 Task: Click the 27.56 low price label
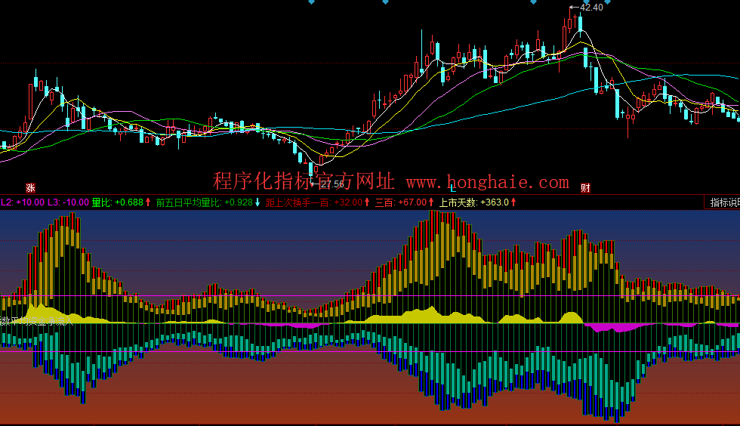[x=331, y=184]
